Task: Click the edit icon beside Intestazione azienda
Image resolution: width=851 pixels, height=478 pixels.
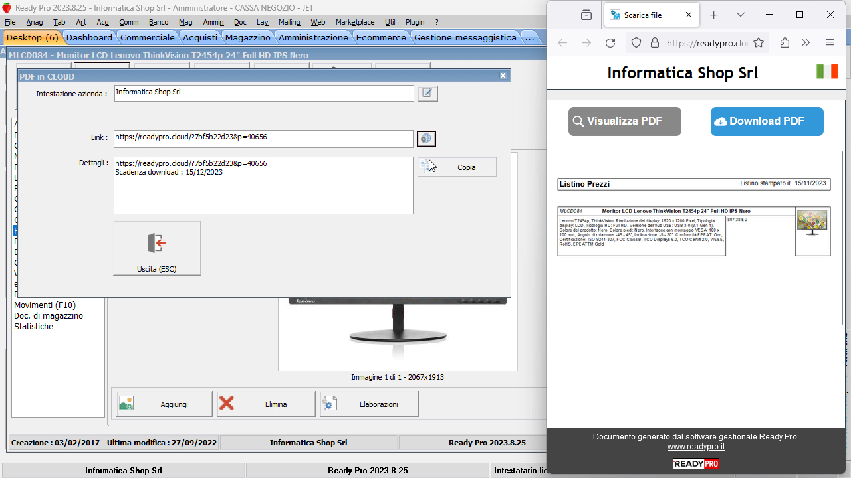Action: 427,93
